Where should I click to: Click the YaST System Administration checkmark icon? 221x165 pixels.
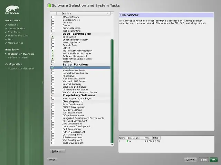tap(53, 51)
